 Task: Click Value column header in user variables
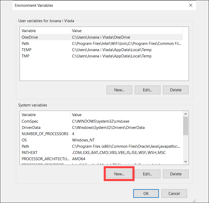[x=126, y=31]
